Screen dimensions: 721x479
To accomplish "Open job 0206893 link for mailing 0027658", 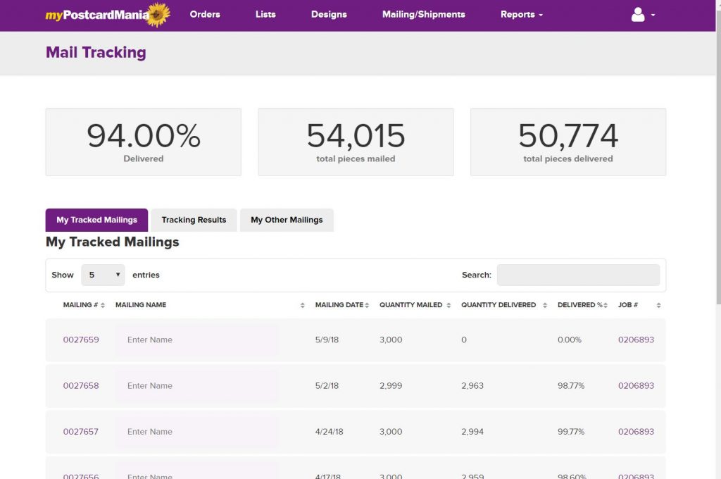I will pyautogui.click(x=636, y=386).
